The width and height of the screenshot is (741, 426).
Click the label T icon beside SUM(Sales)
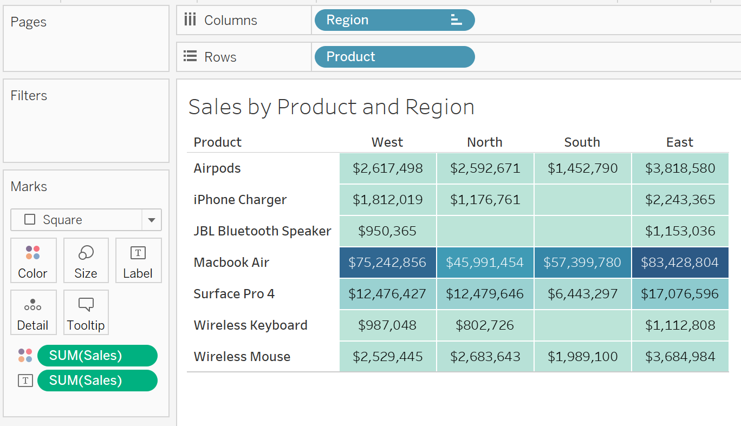coord(25,381)
